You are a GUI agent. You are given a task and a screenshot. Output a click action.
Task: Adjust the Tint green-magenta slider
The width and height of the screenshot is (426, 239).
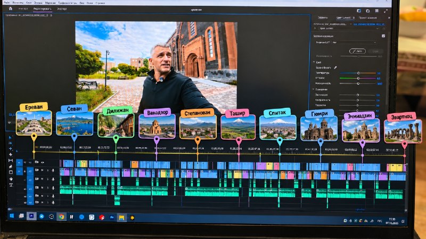[x=358, y=78]
